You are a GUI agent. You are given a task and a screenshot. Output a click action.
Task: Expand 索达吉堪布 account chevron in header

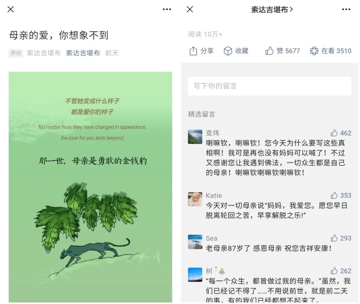291,9
